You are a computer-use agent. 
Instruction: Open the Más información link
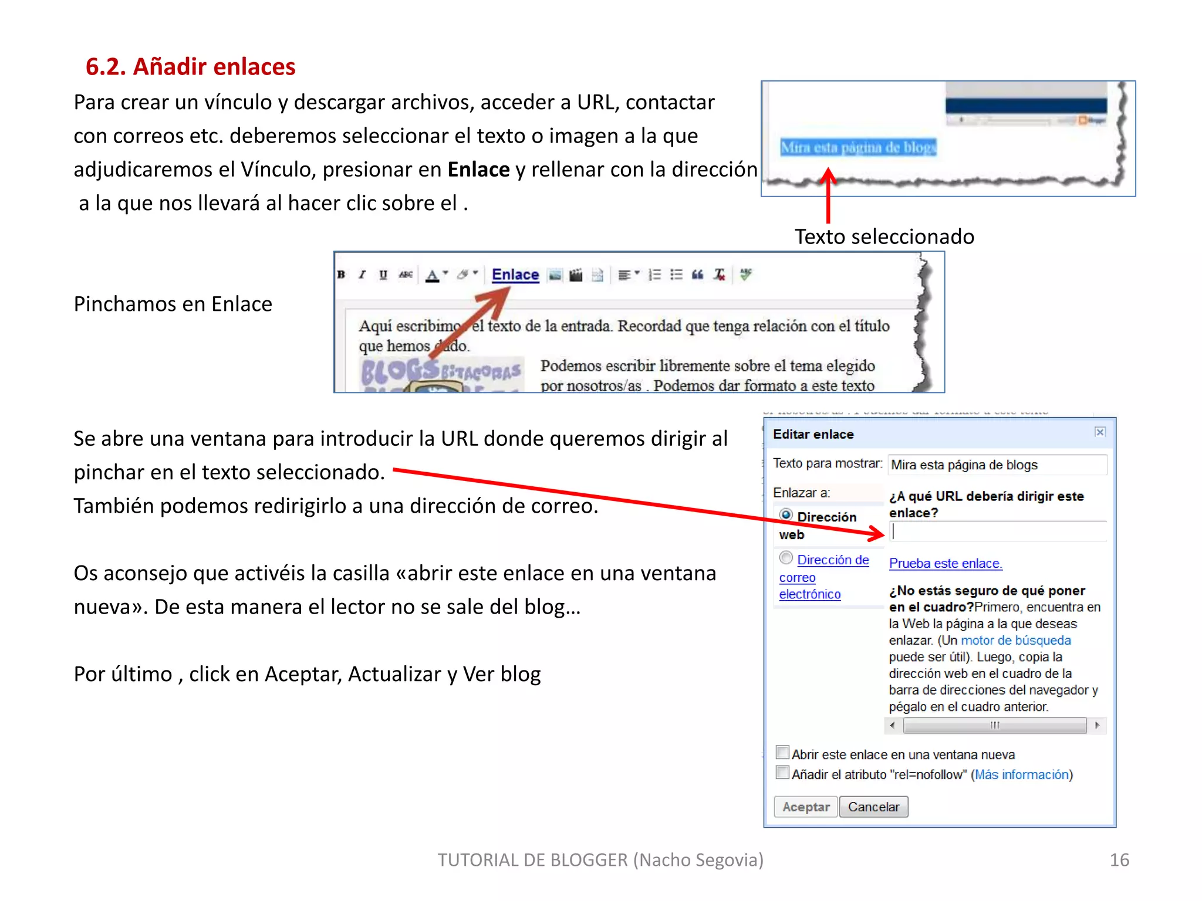(1021, 774)
